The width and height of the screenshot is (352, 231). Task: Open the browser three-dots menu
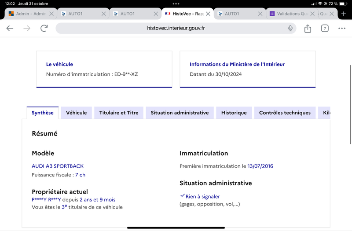(342, 28)
